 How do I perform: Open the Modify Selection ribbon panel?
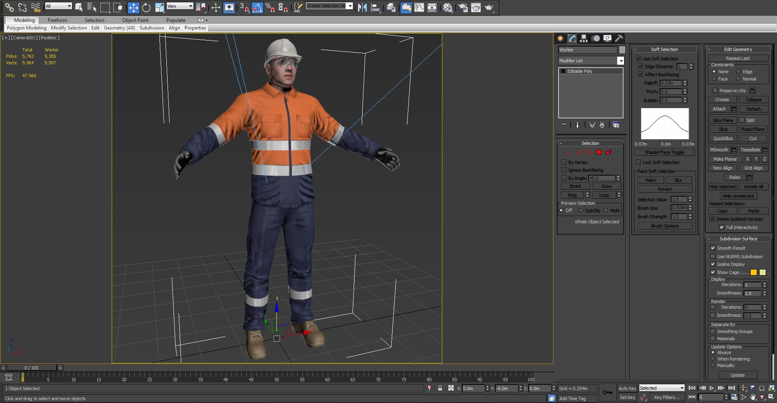69,28
